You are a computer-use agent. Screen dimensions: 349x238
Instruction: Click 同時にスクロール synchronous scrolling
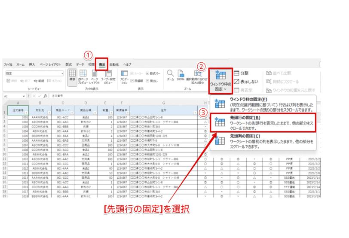[282, 82]
